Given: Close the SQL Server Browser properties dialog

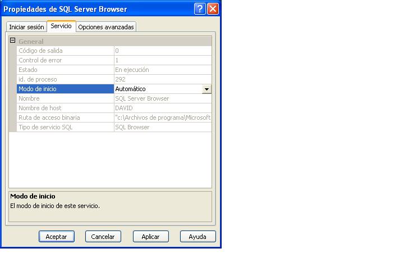Looking at the screenshot, I should [213, 9].
